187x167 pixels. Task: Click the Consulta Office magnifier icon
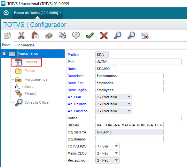point(19,103)
